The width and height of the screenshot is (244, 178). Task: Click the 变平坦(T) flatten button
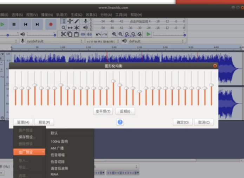[103, 111]
